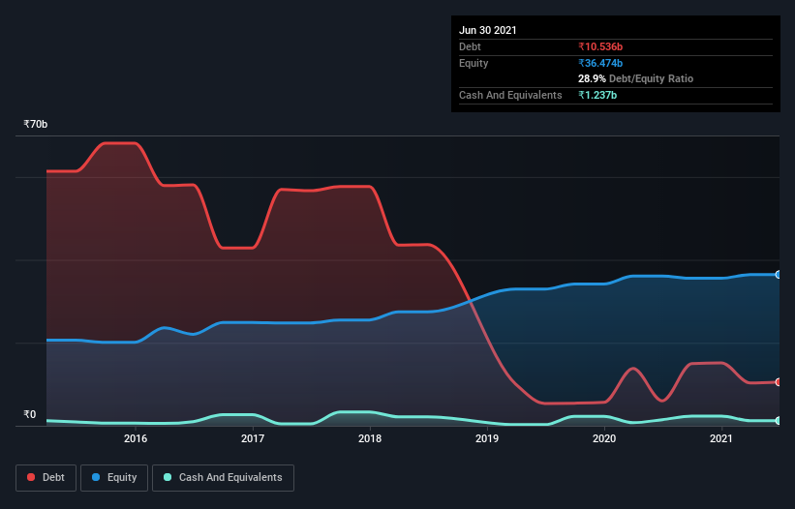Click Cash And Equivalents label in tooltip
The width and height of the screenshot is (795, 509).
pyautogui.click(x=510, y=95)
